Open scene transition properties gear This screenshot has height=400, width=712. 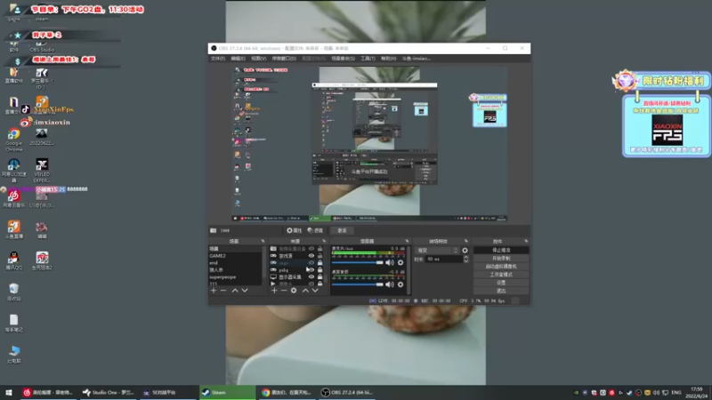pos(465,251)
